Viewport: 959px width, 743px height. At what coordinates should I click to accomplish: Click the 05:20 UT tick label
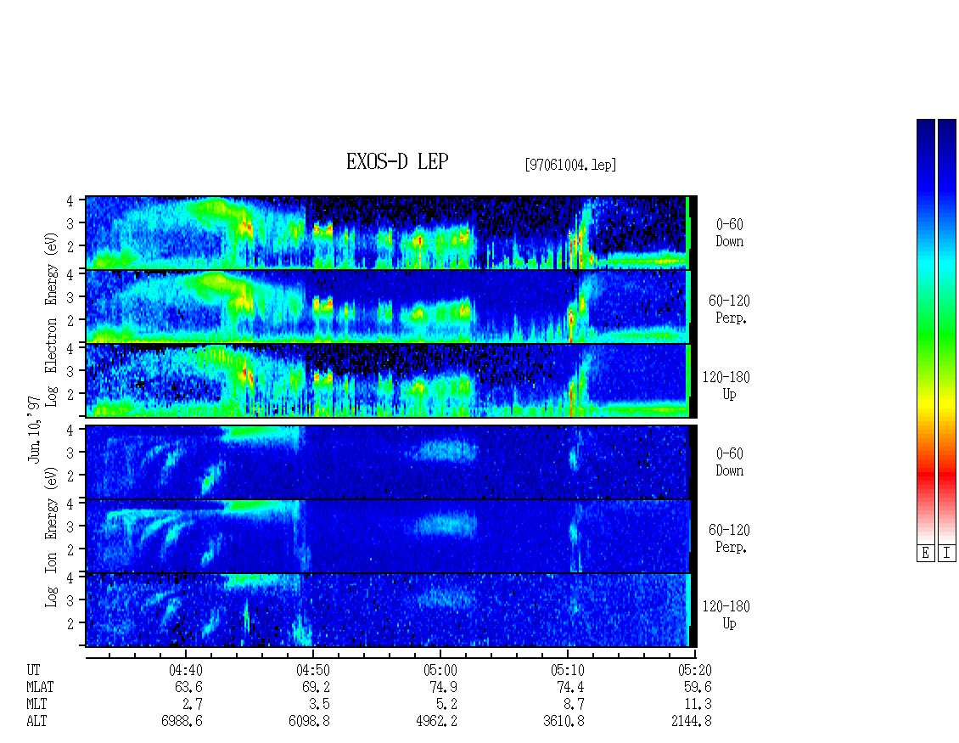pyautogui.click(x=695, y=670)
